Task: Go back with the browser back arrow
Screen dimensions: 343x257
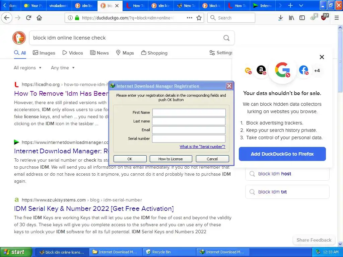Action: (x=7, y=18)
